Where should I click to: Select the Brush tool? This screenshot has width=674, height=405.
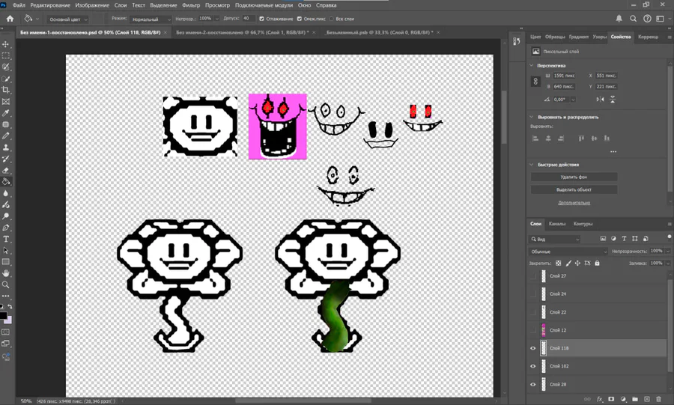5,135
